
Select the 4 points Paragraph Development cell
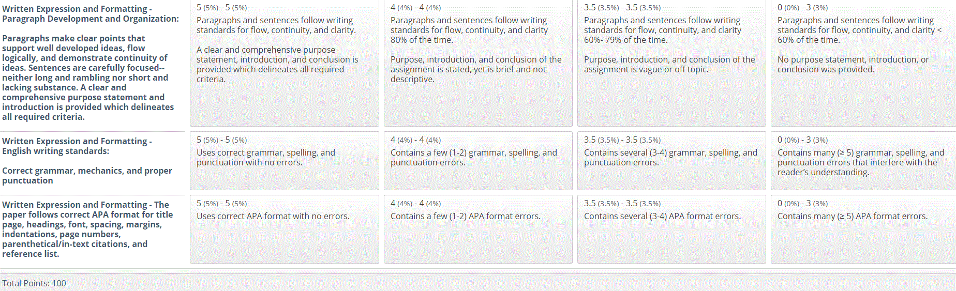tap(478, 63)
